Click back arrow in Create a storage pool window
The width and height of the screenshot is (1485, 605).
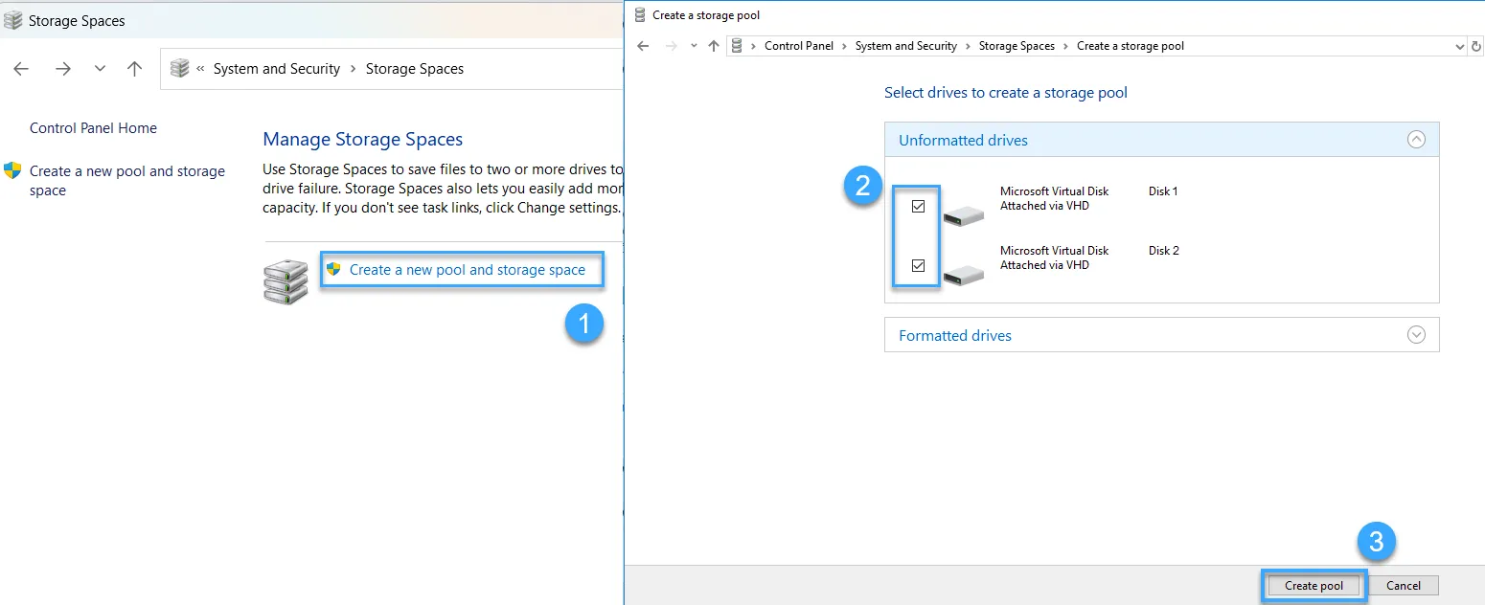pyautogui.click(x=644, y=46)
